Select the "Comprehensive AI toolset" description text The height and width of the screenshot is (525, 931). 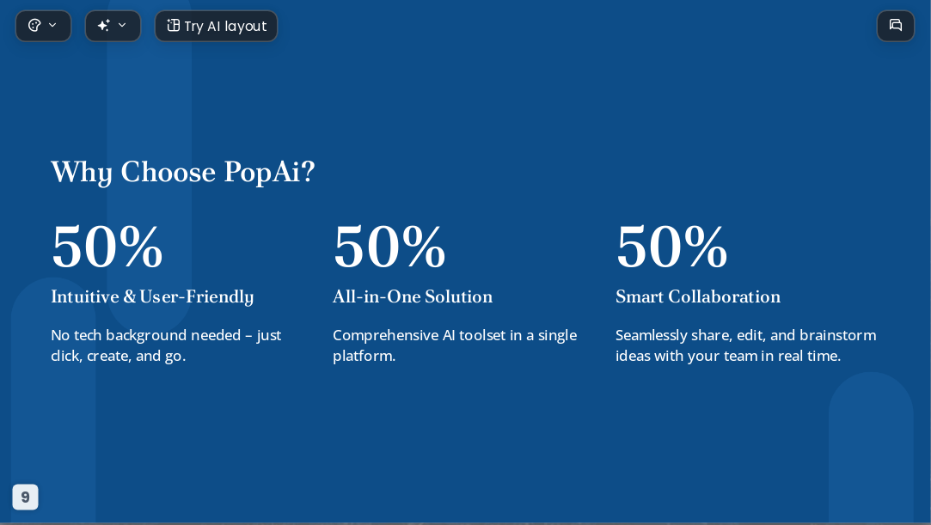click(455, 345)
